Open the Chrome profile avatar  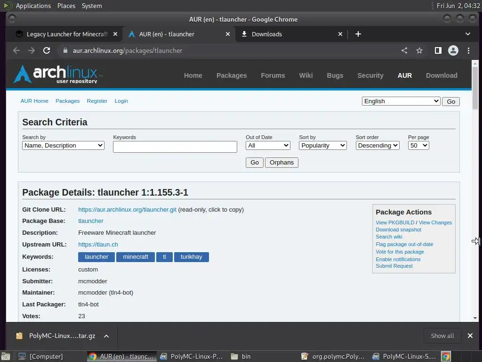(453, 50)
